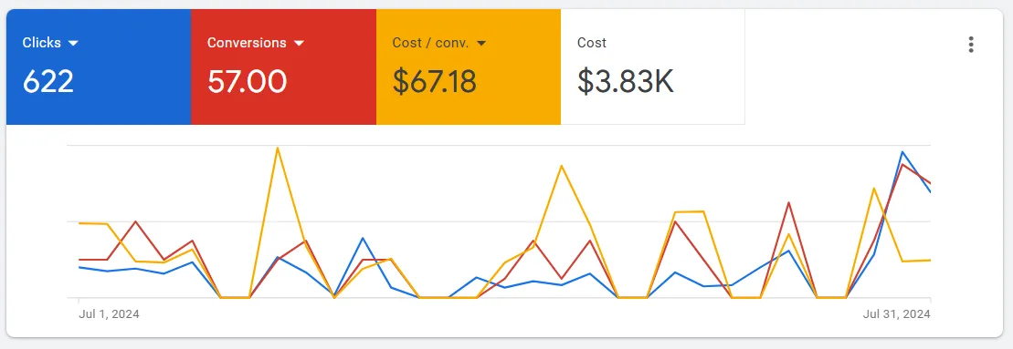Click the $67.18 cost per conversion value
This screenshot has width=1013, height=349.
[x=434, y=82]
